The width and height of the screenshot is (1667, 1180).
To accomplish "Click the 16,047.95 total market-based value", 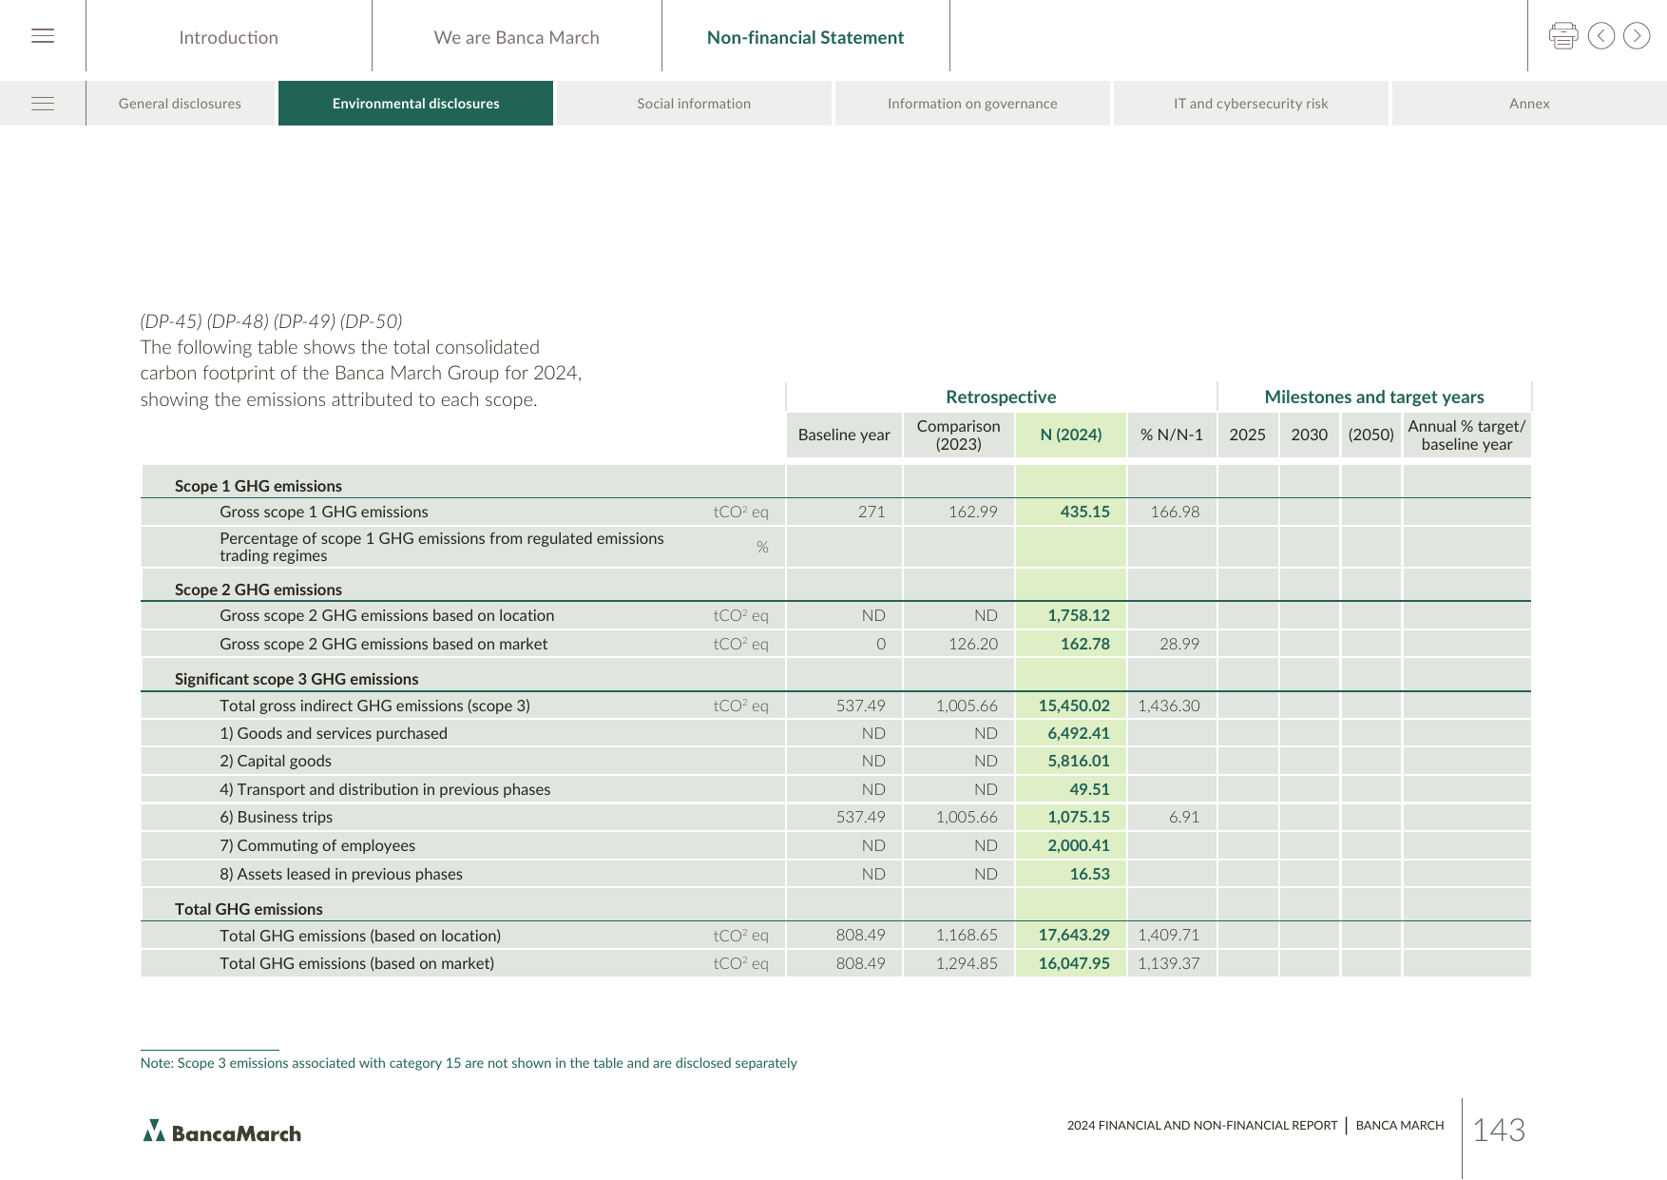I will tap(1074, 963).
